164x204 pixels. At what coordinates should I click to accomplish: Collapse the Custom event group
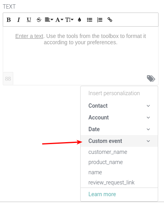click(x=119, y=141)
